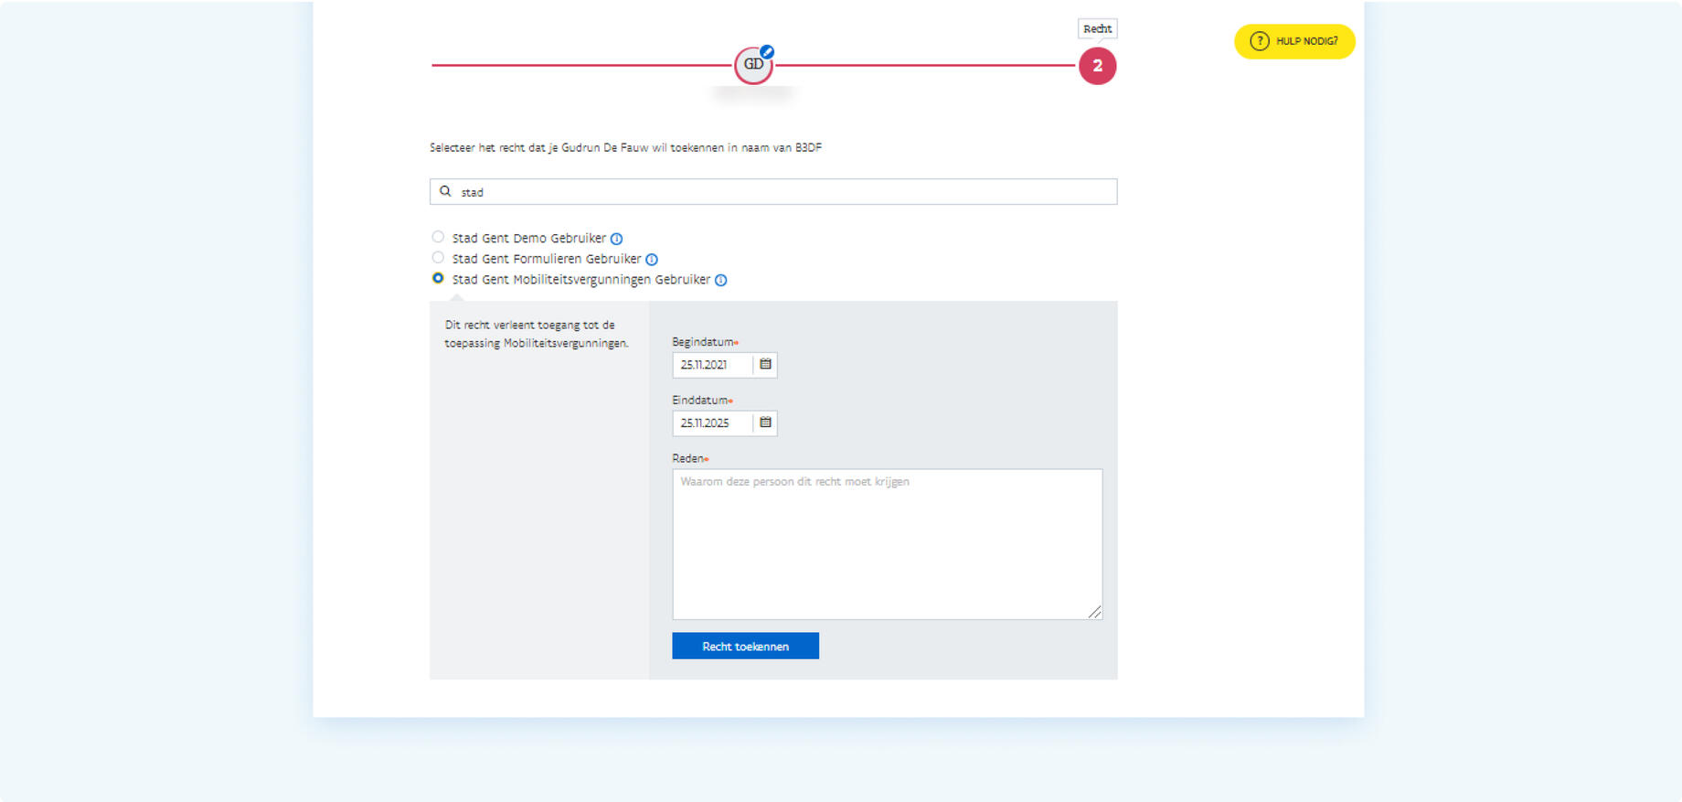This screenshot has width=1682, height=802.
Task: Click the Begindatum date field
Action: 712,365
